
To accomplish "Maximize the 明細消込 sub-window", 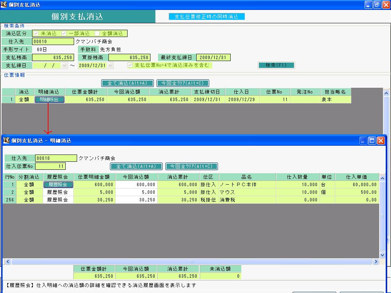I will click(x=372, y=140).
